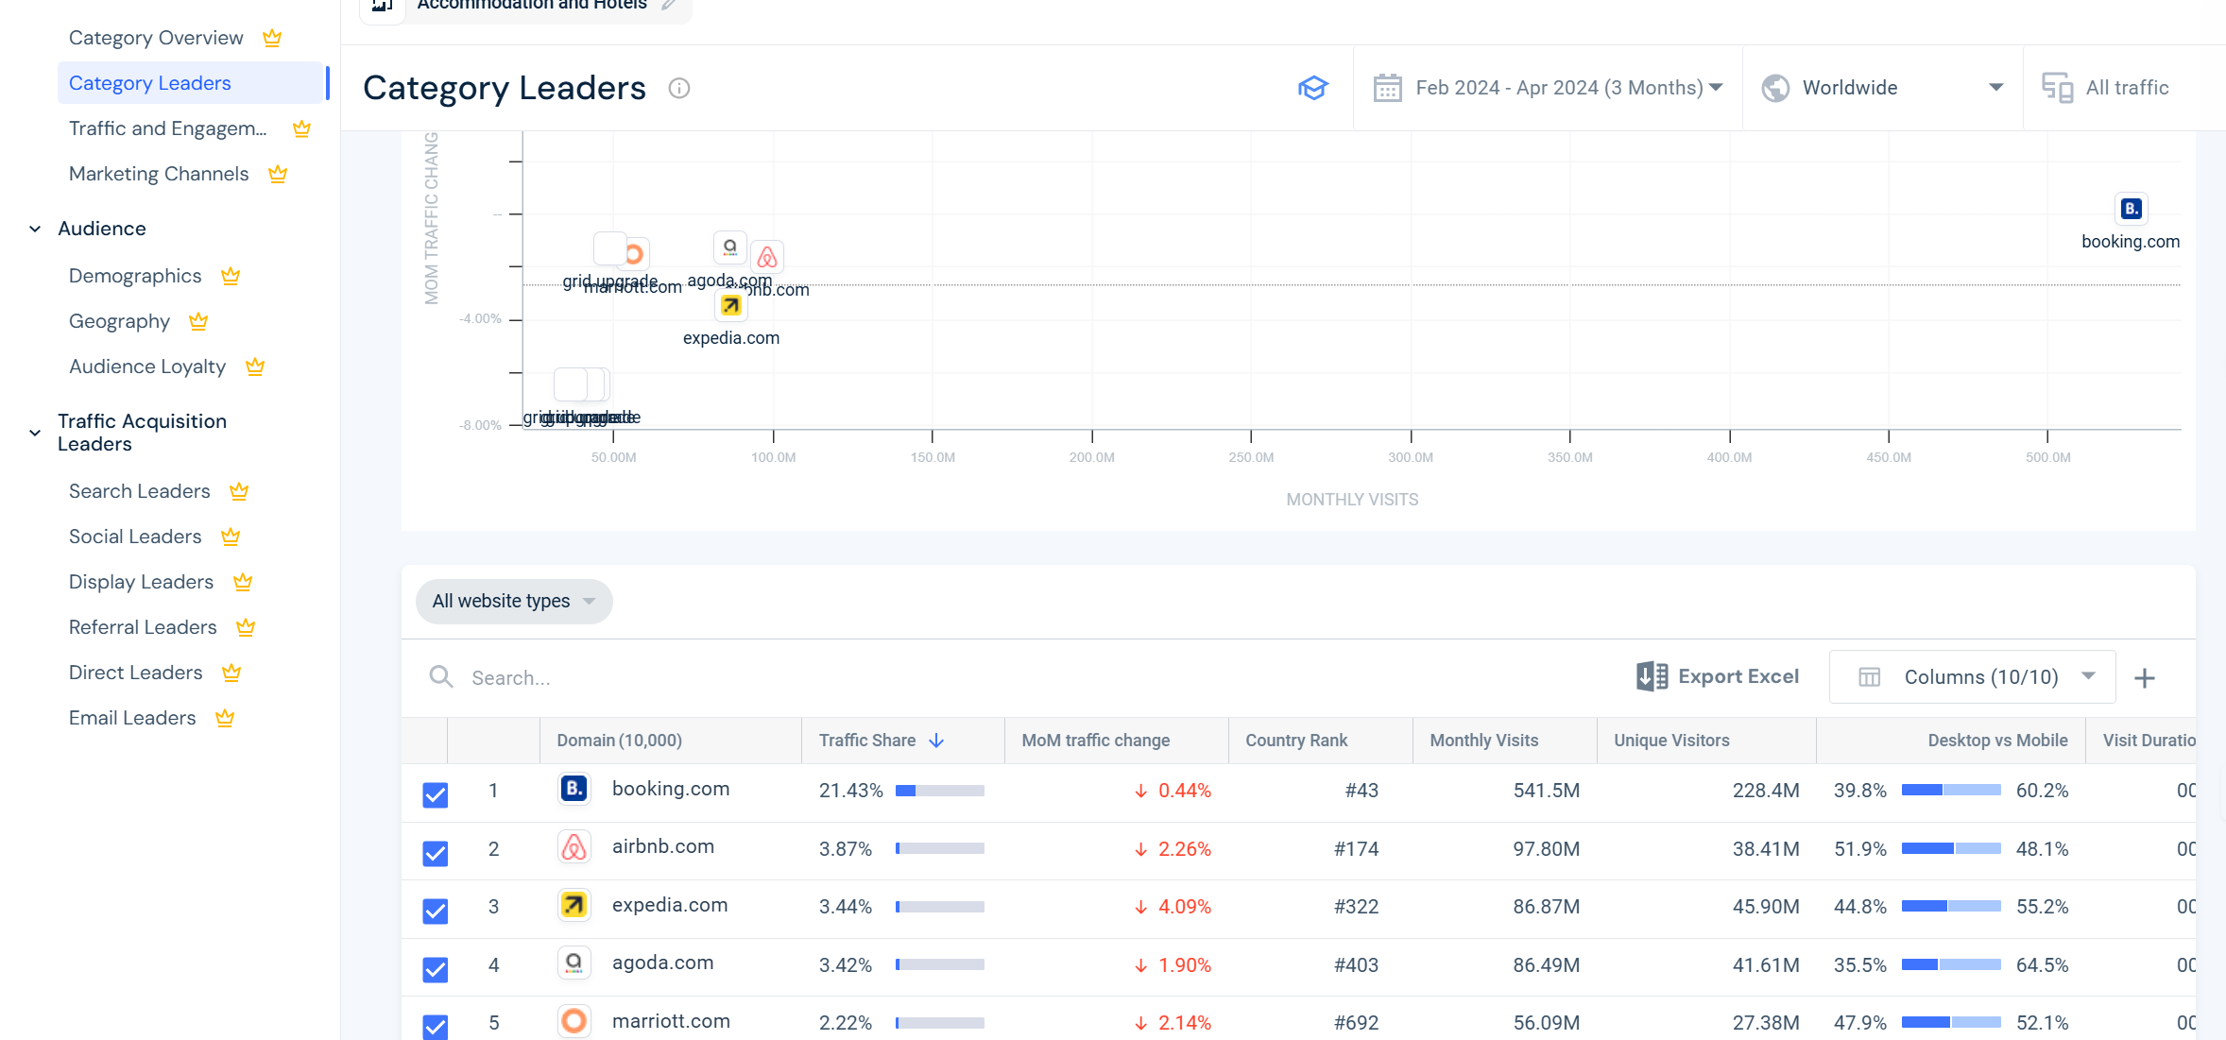This screenshot has height=1040, width=2226.
Task: Click the expedia.com marker on the scatter chart
Action: click(730, 305)
